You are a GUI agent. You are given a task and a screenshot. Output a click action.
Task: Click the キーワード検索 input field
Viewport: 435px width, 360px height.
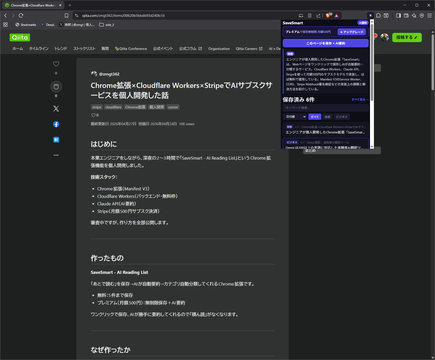click(x=326, y=108)
